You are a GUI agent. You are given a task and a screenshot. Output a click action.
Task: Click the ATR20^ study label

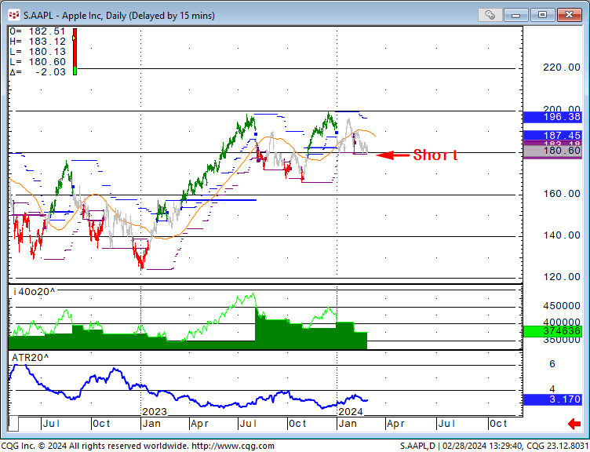[30, 358]
